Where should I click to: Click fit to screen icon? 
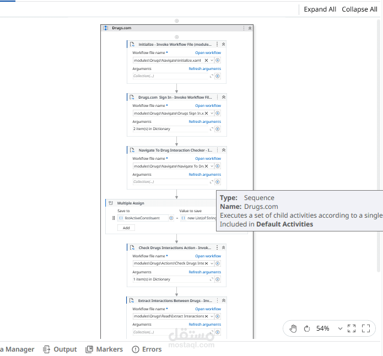point(352,328)
